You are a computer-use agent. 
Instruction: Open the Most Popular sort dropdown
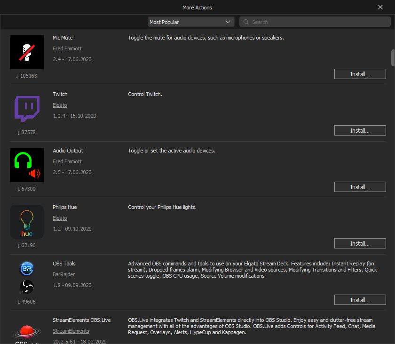(191, 22)
